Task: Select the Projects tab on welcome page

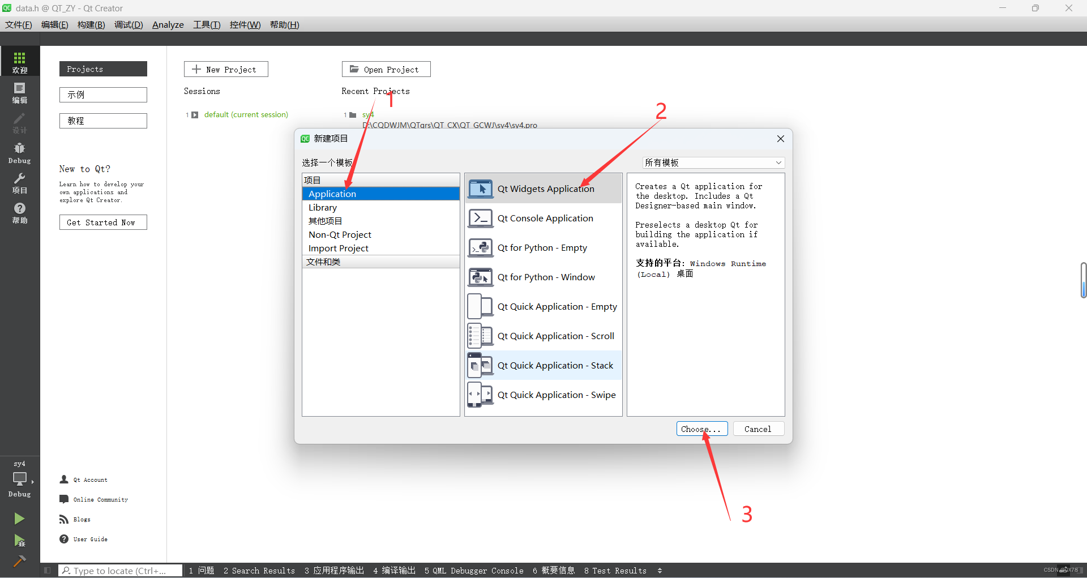Action: click(x=103, y=69)
